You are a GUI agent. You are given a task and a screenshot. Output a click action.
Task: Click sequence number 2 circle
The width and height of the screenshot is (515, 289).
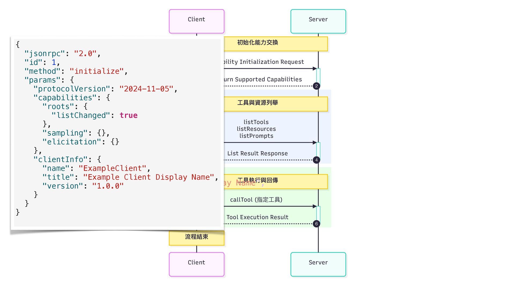pyautogui.click(x=317, y=86)
